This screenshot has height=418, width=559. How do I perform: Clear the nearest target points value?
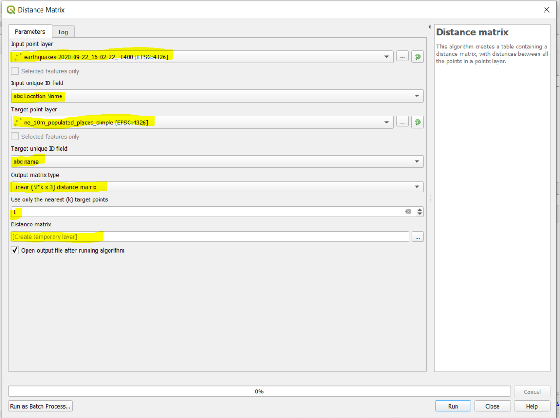pos(408,212)
